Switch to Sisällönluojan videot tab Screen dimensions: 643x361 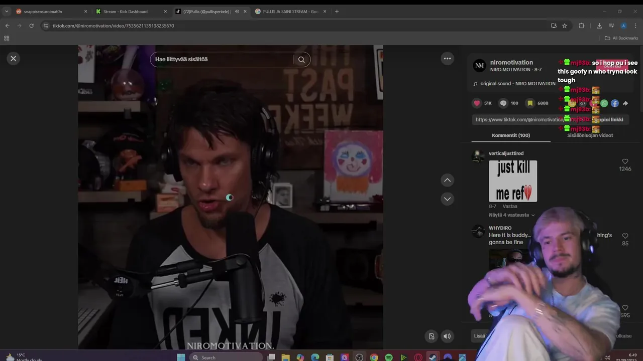[590, 135]
